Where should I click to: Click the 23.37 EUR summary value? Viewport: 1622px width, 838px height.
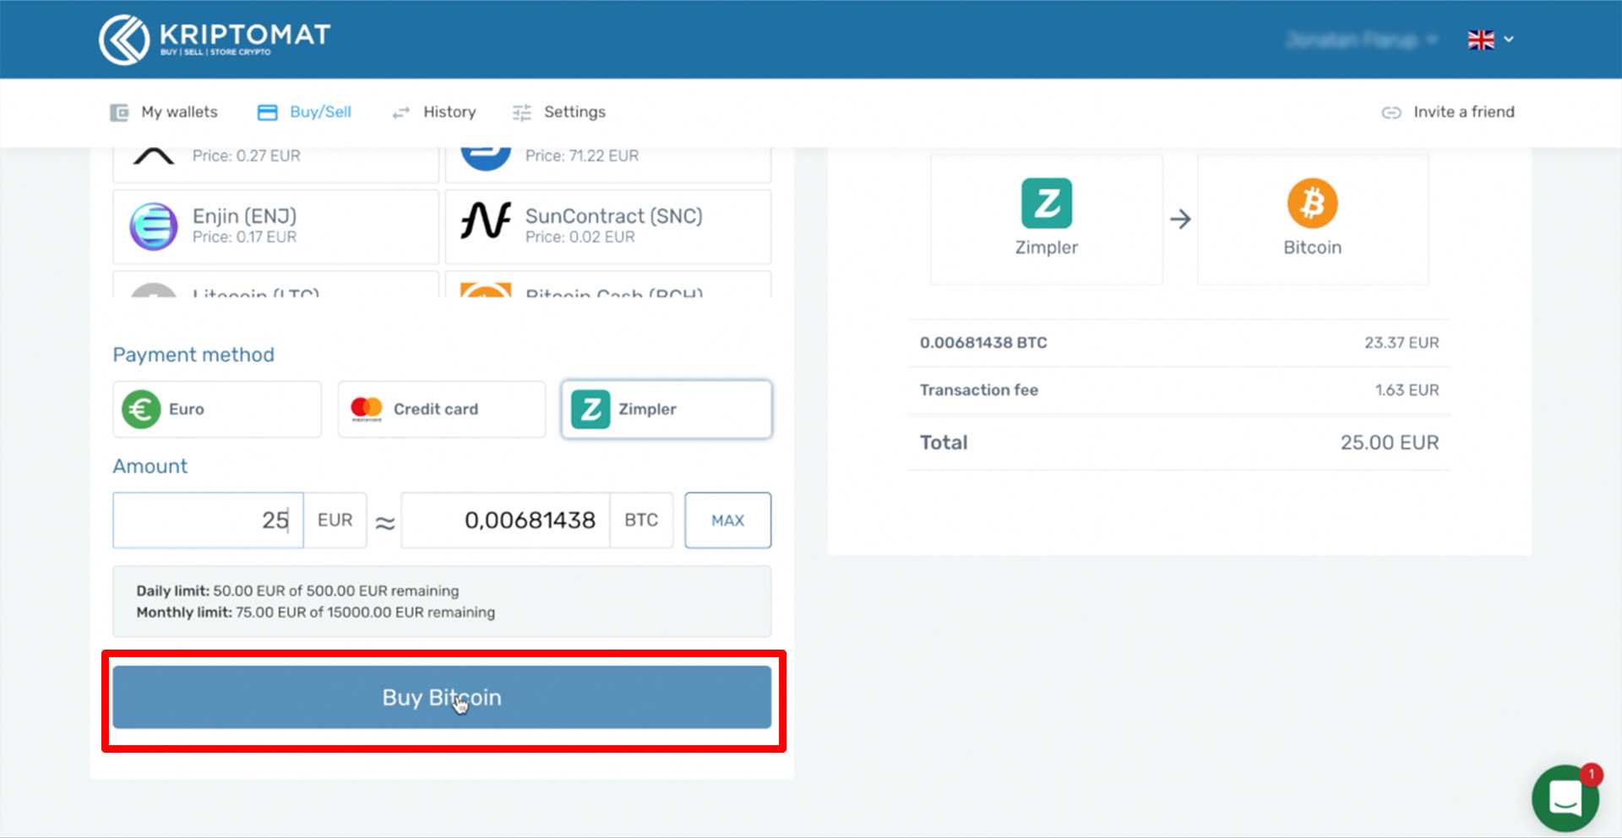1402,343
